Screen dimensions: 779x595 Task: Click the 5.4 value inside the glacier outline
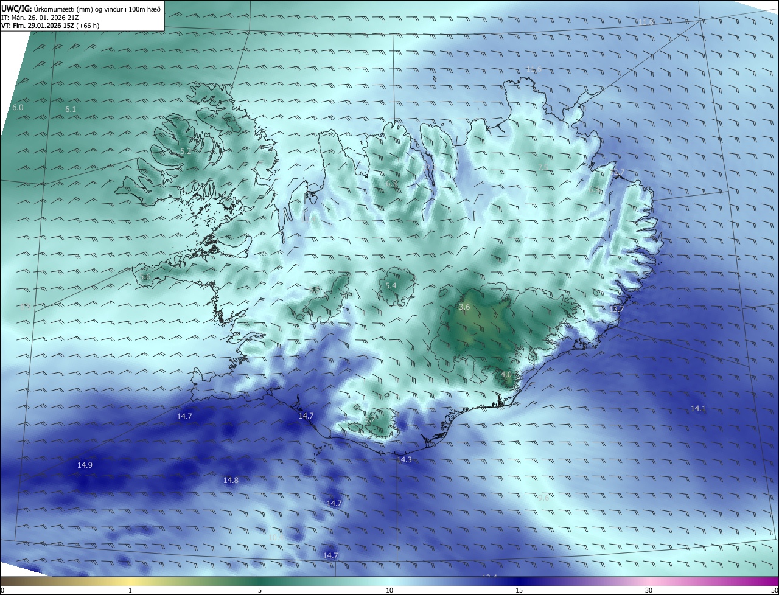tap(391, 286)
